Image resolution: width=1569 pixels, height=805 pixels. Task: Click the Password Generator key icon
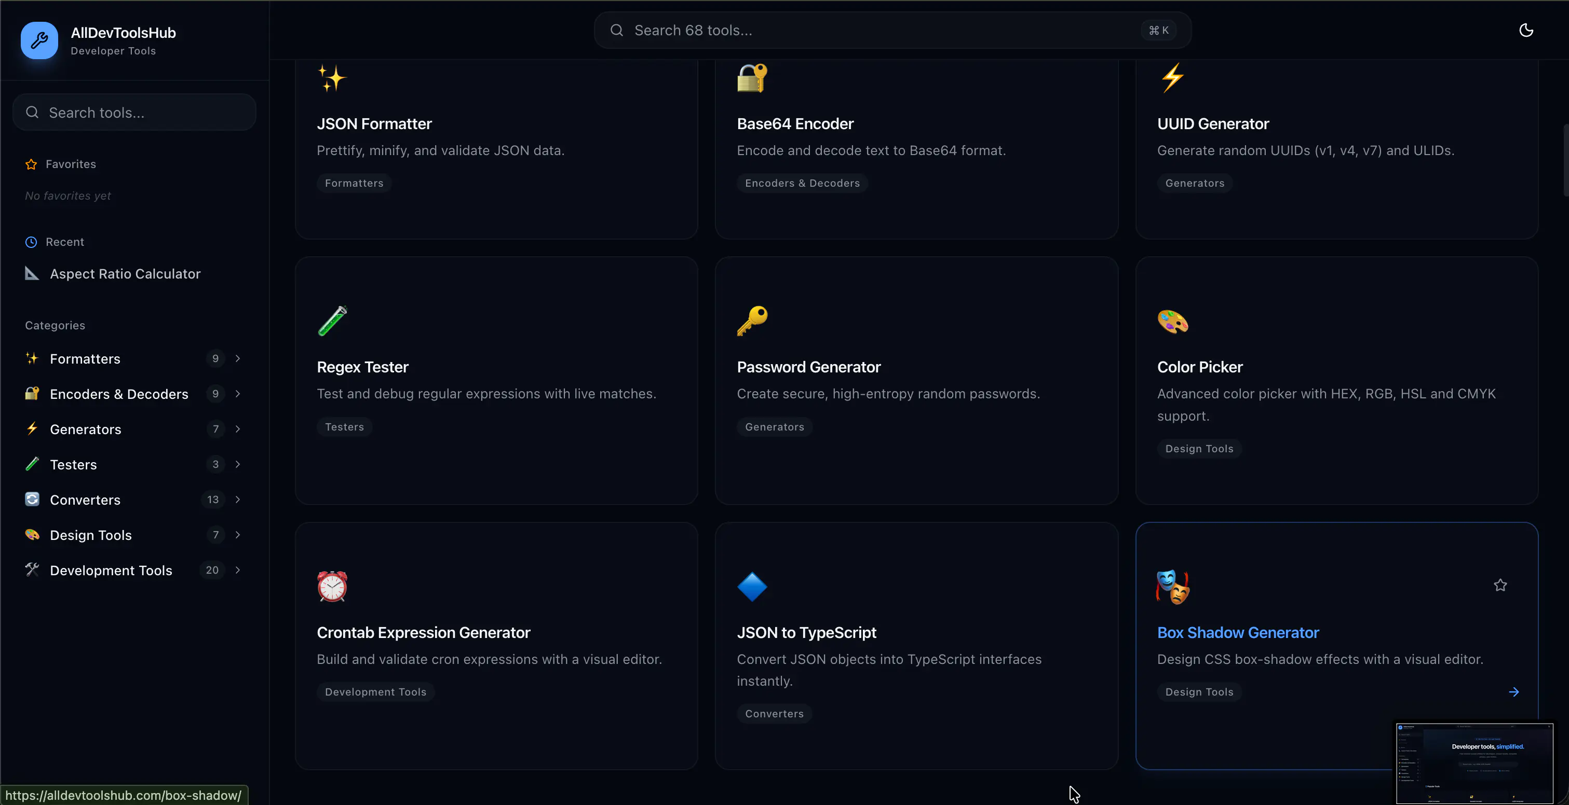coord(752,321)
